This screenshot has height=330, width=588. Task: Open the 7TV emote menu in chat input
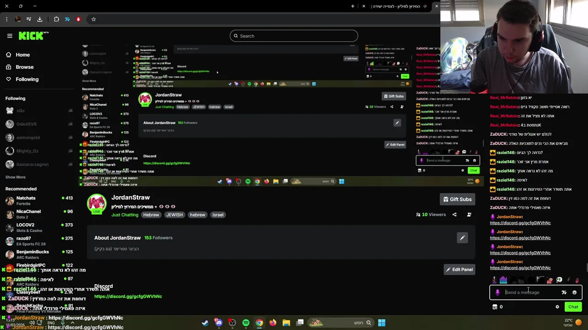564,292
